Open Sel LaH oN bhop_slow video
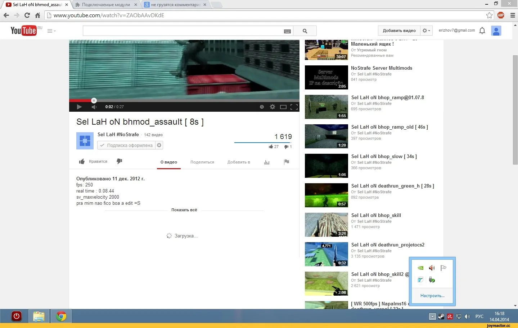Image resolution: width=518 pixels, height=328 pixels. [384, 156]
